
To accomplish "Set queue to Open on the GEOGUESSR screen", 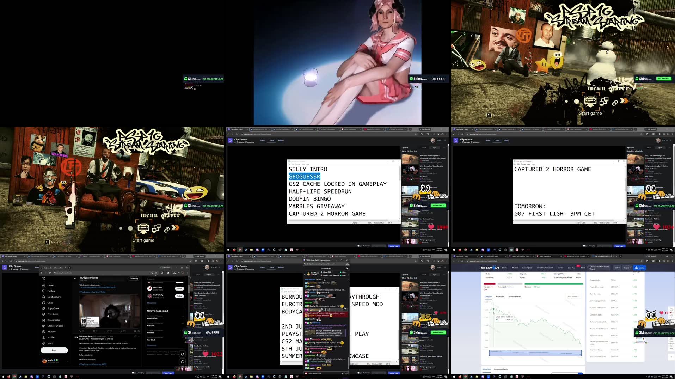I will (435, 148).
